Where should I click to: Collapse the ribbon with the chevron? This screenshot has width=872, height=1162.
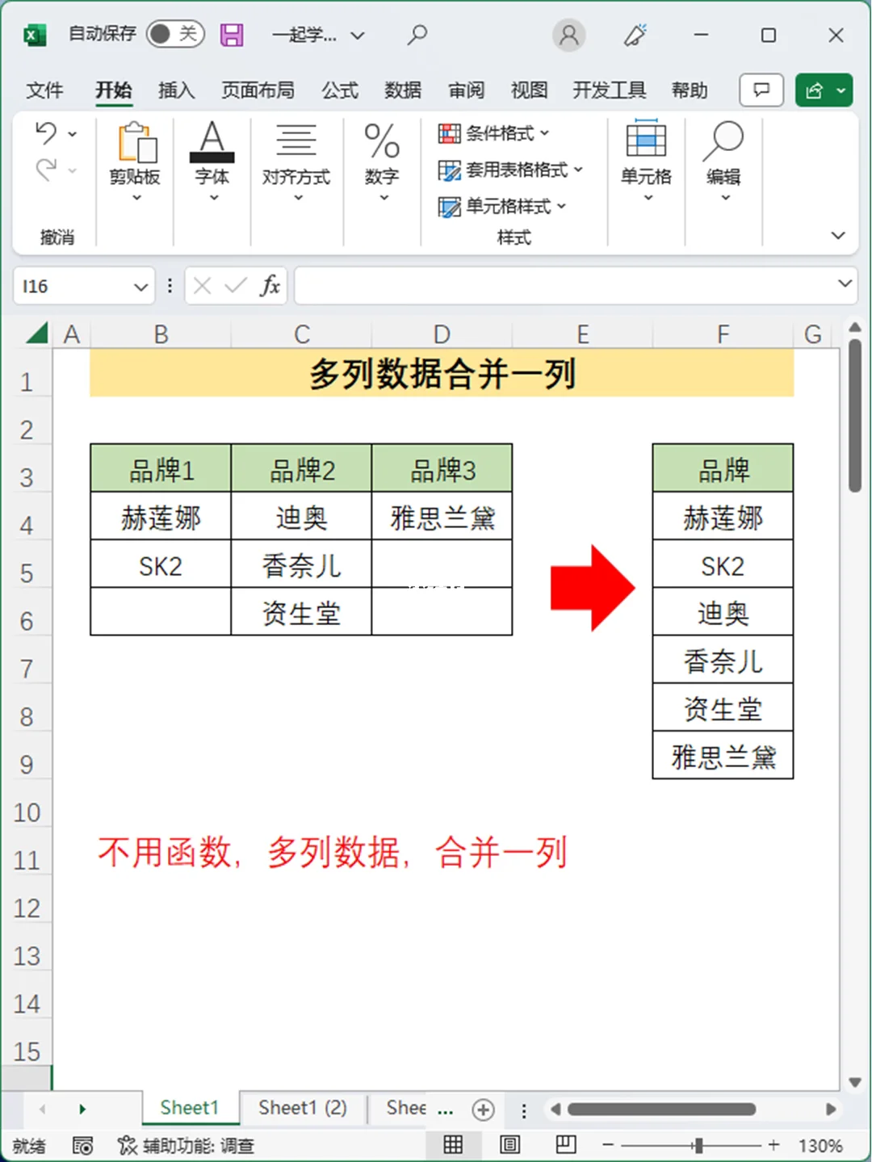(x=838, y=235)
